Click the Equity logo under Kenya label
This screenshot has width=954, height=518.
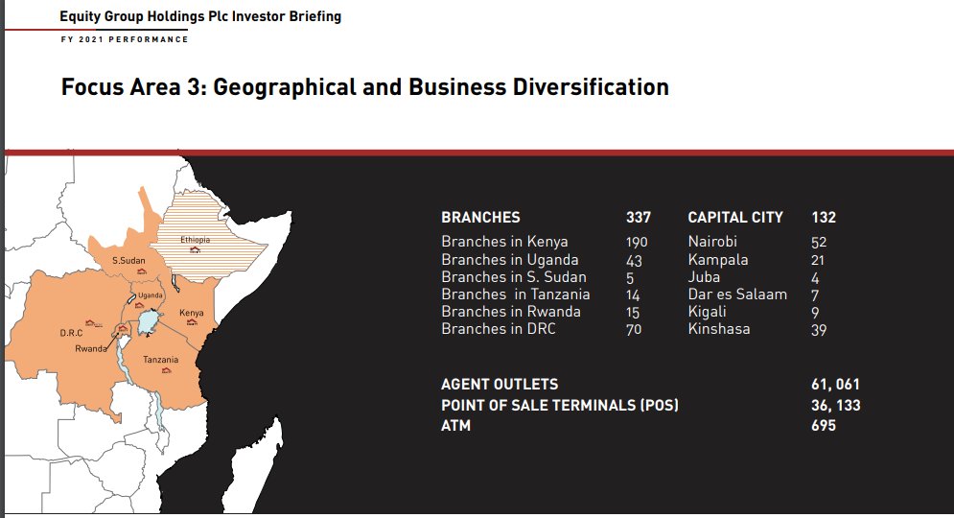[x=191, y=323]
